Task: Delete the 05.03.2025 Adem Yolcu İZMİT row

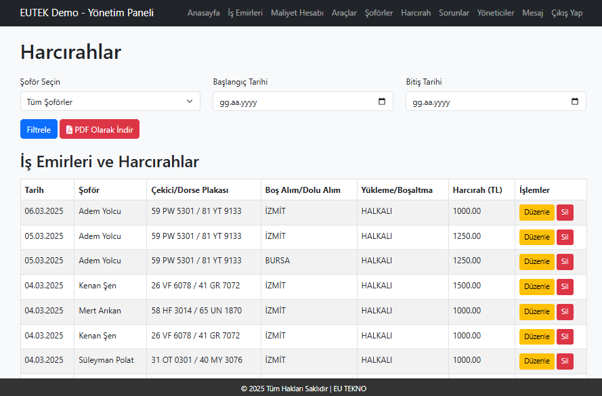Action: pyautogui.click(x=565, y=237)
